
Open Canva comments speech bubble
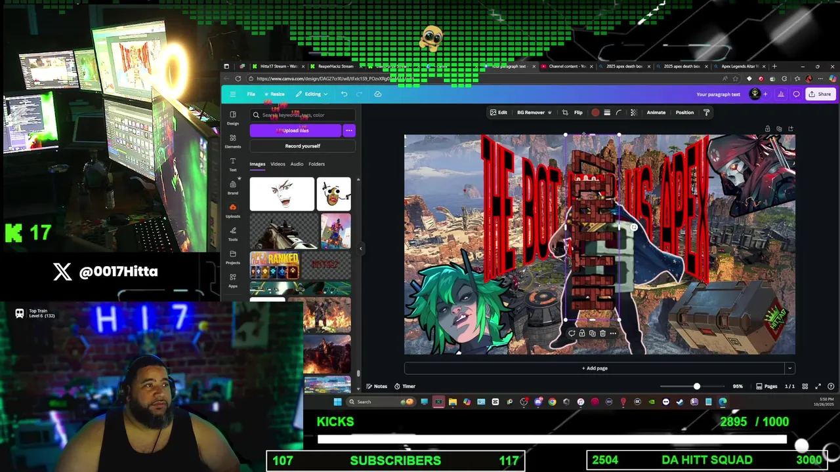(x=797, y=94)
